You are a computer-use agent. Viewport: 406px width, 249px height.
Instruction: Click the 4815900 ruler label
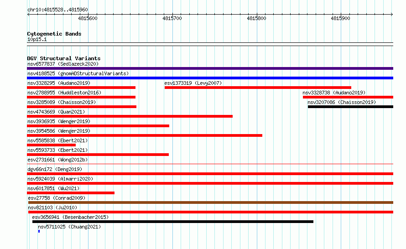340,18
